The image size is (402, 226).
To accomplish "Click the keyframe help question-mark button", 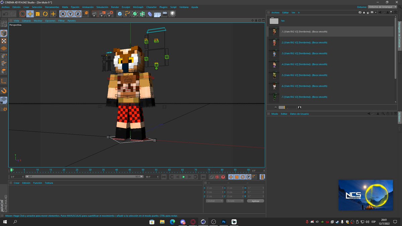I will click(x=223, y=177).
